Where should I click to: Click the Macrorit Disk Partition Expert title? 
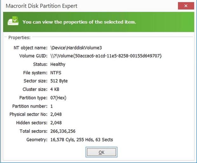(42, 6)
